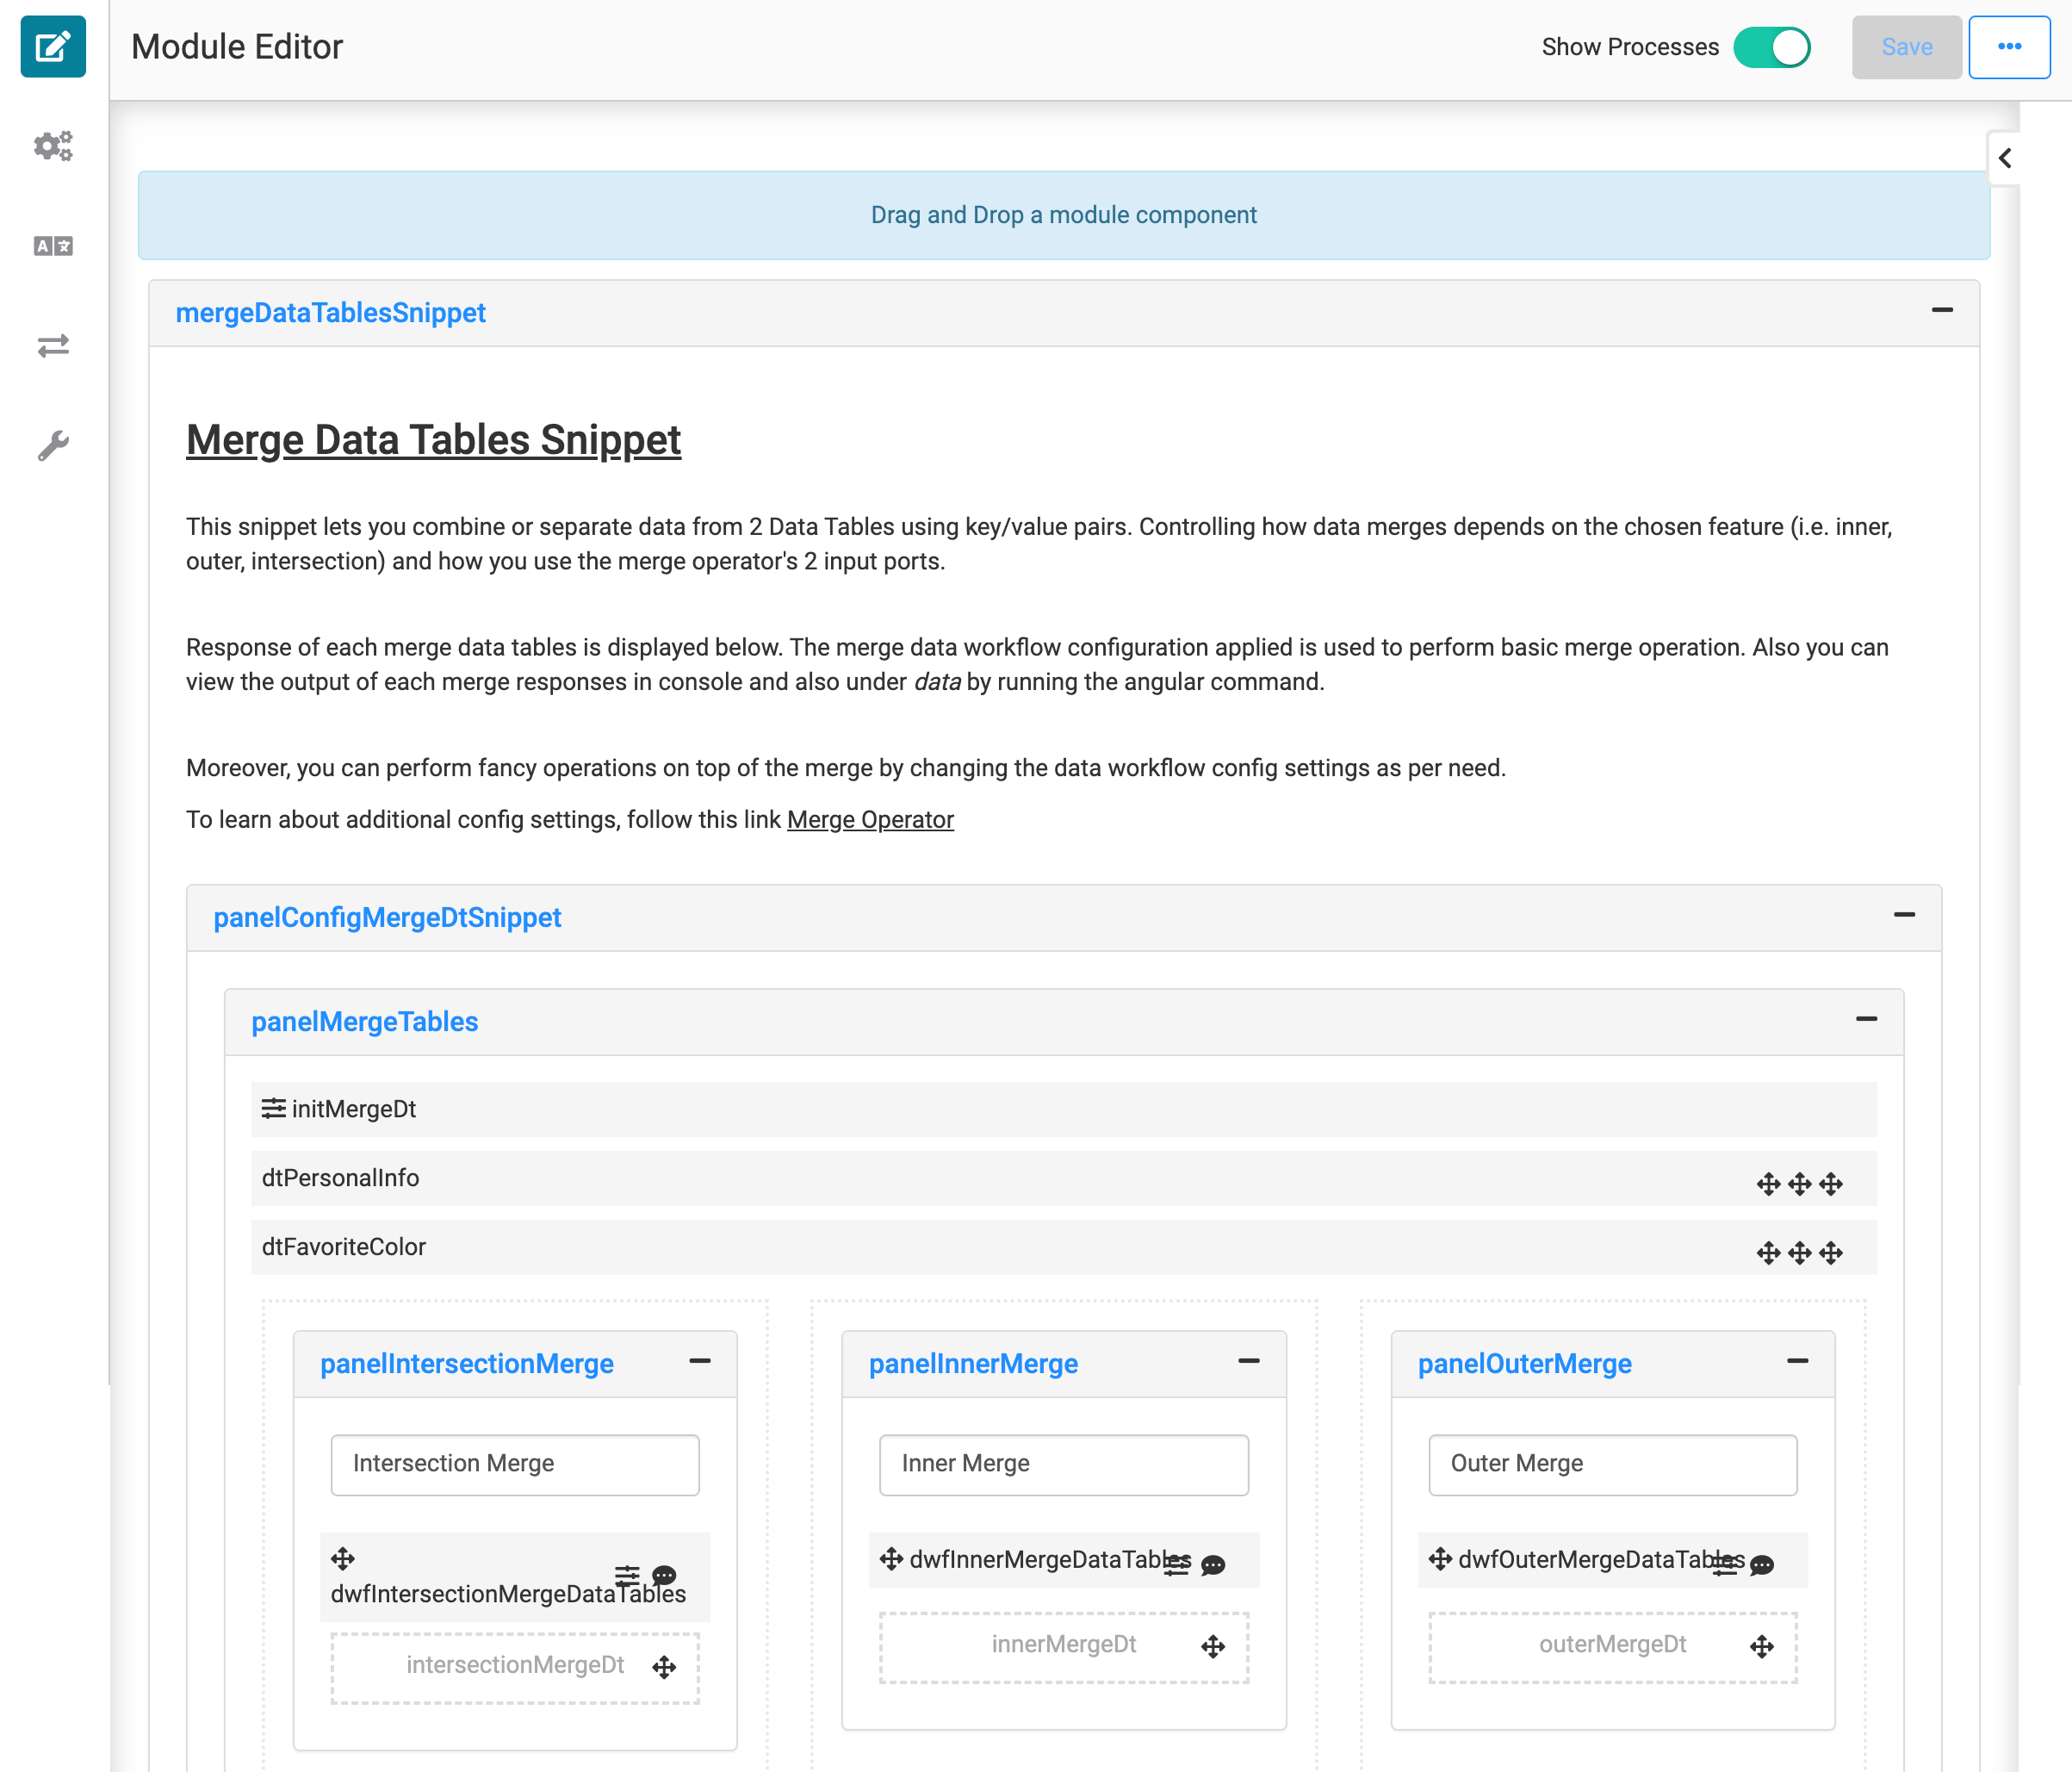Click move icon beside dwfIntersectionMergeDataTables
2072x1772 pixels.
click(x=343, y=1559)
